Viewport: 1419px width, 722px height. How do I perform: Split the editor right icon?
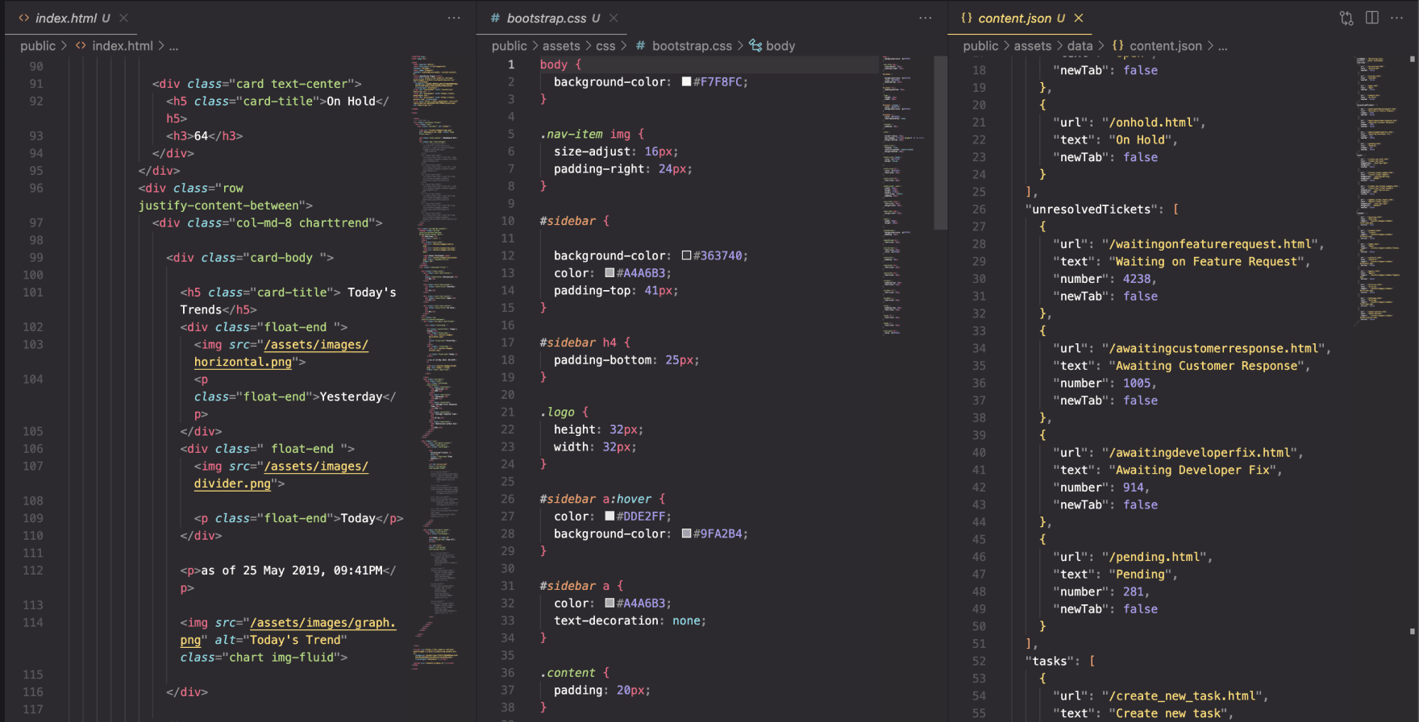[x=1371, y=18]
